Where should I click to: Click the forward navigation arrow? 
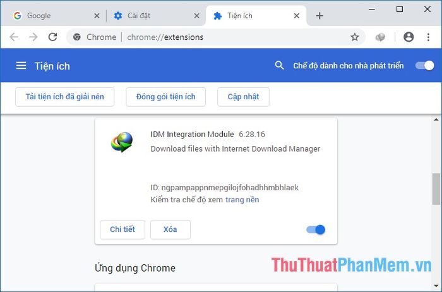pos(33,37)
